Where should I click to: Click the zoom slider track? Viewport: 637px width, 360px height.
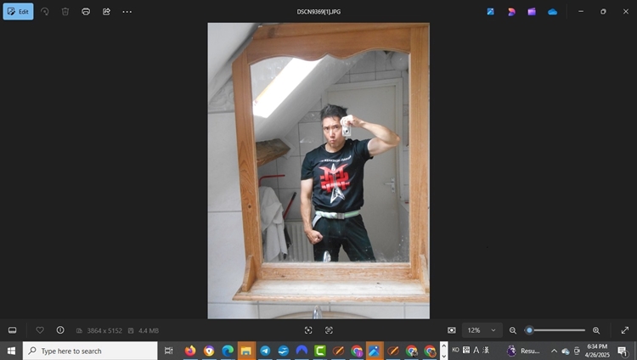point(556,330)
